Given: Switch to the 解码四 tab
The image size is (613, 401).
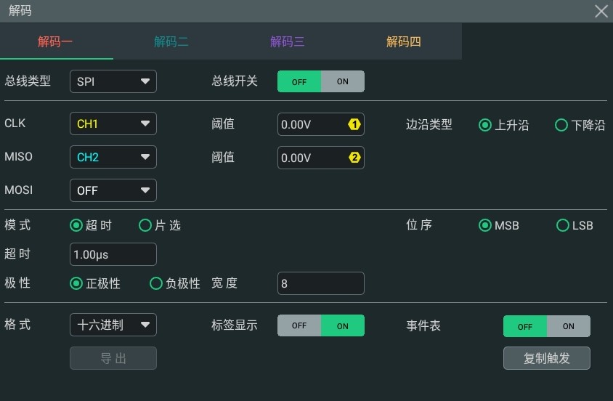Looking at the screenshot, I should [x=403, y=41].
